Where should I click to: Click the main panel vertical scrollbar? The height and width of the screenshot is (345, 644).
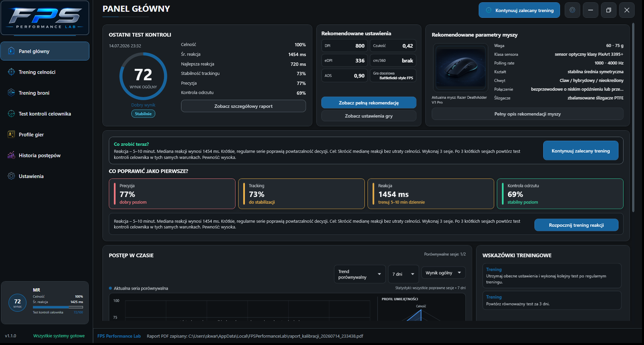(x=633, y=118)
